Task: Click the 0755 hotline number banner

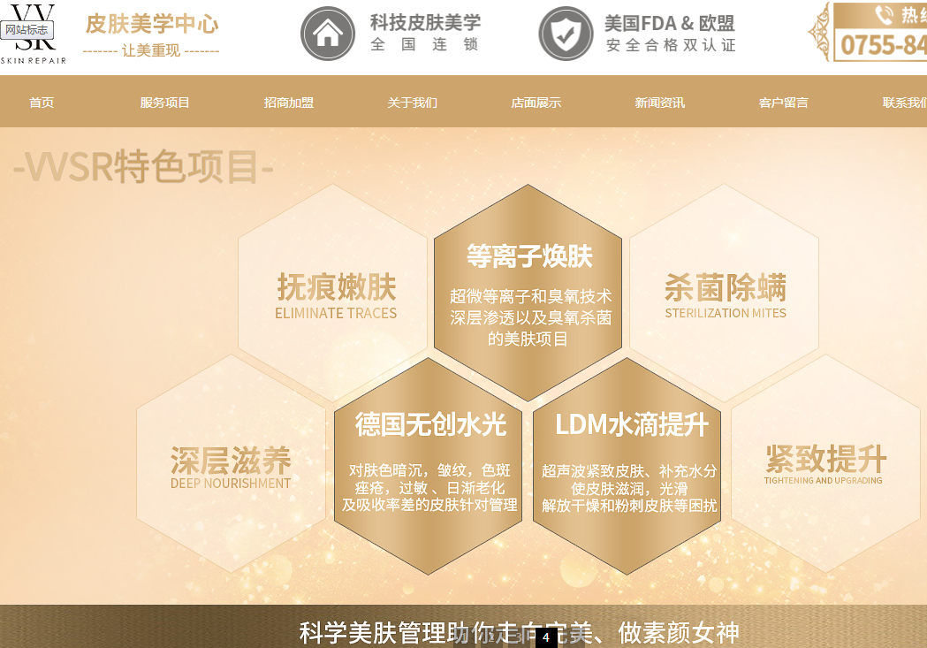Action: tap(882, 44)
